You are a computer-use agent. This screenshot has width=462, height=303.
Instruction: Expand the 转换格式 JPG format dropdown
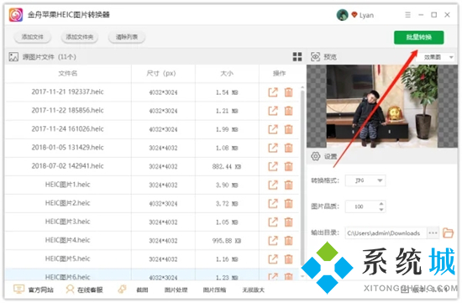[x=365, y=180]
